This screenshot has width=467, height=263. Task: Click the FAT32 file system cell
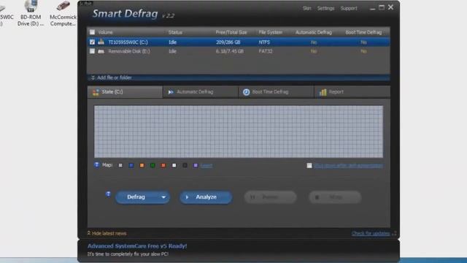(x=266, y=51)
